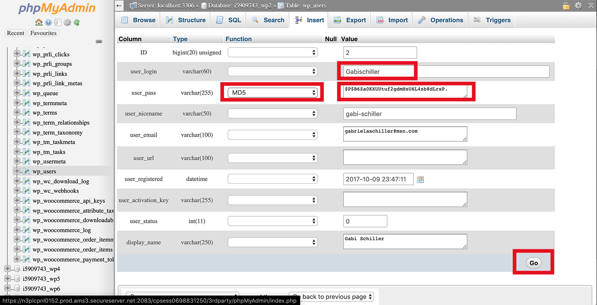
Task: Expand the i5909743_wp4 database node
Action: [x=7, y=269]
